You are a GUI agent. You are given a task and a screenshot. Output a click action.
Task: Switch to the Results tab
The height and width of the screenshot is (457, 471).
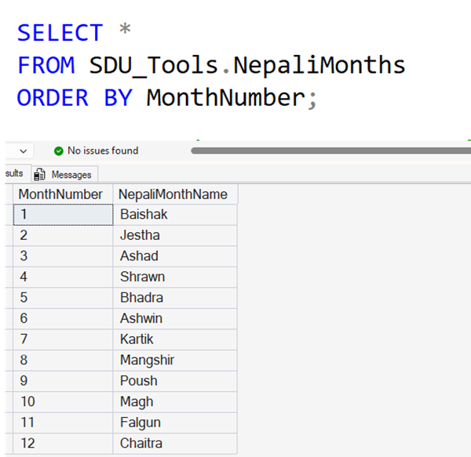(x=17, y=173)
